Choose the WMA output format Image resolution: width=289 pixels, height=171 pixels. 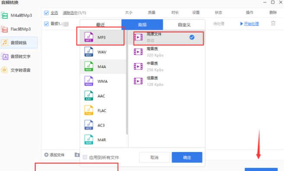103,81
